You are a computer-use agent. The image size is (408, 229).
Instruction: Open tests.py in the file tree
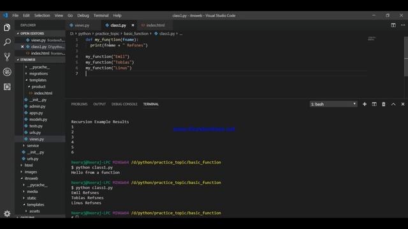pyautogui.click(x=36, y=126)
